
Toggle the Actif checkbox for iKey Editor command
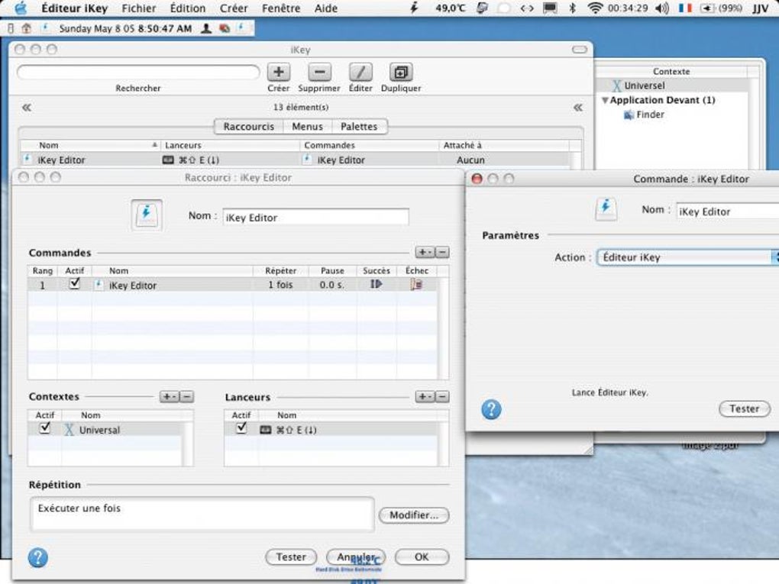coord(75,283)
